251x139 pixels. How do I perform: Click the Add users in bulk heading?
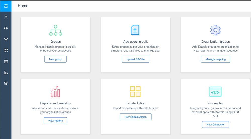coord(136,42)
